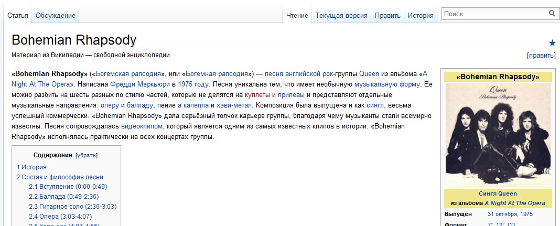Viewport: 560px width, 226px height.
Task: Open the Статья tab
Action: tap(17, 15)
